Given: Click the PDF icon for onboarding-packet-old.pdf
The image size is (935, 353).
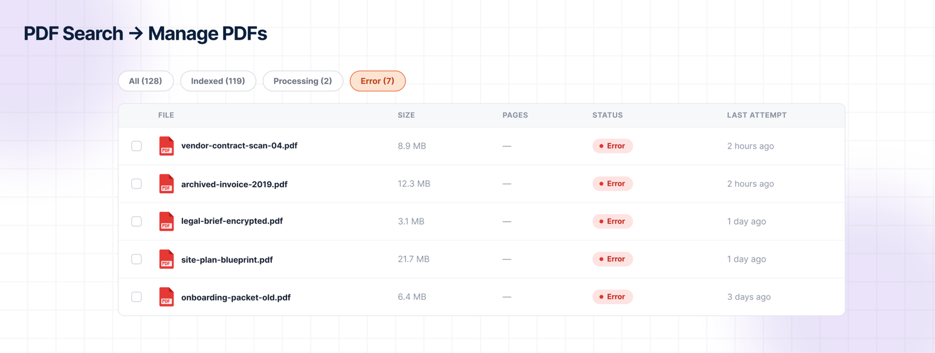Looking at the screenshot, I should point(167,297).
